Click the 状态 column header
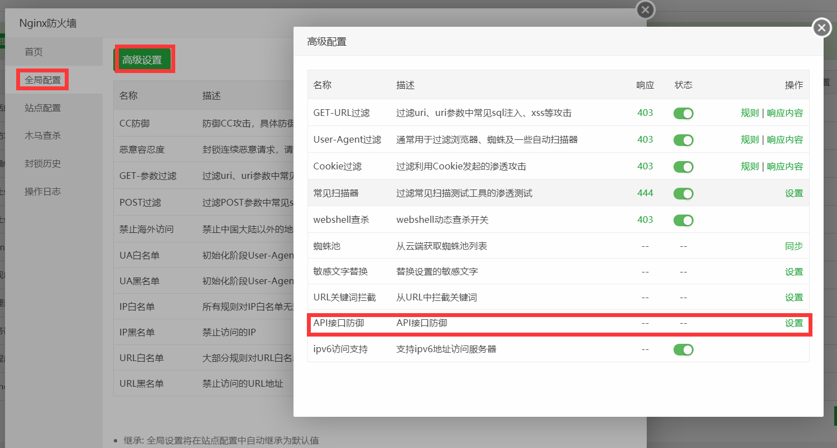Screen dimensions: 837x448 pos(684,85)
